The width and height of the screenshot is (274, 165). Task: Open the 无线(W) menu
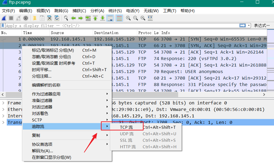(151, 11)
